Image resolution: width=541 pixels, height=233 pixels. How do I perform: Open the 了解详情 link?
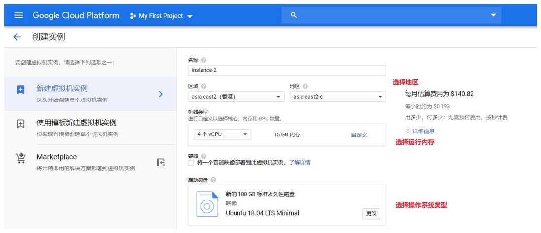tap(300, 162)
